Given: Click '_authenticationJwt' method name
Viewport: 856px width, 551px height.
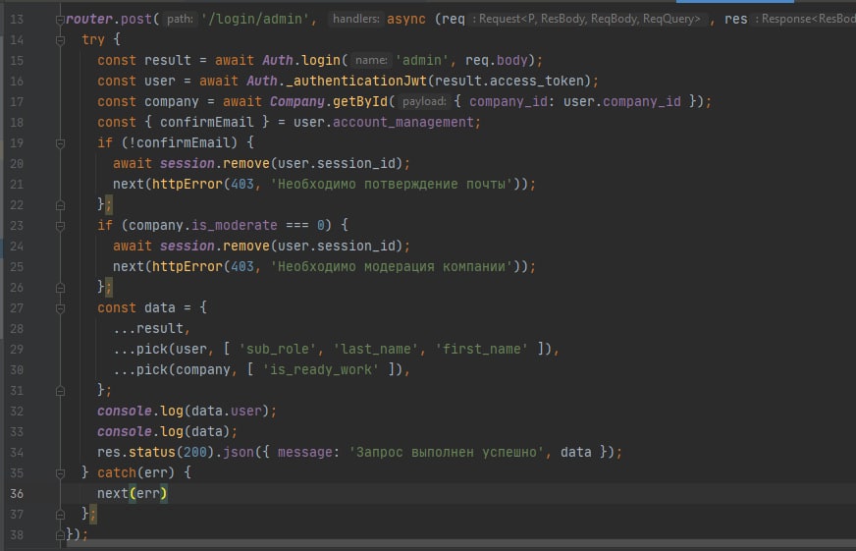Looking at the screenshot, I should (356, 81).
